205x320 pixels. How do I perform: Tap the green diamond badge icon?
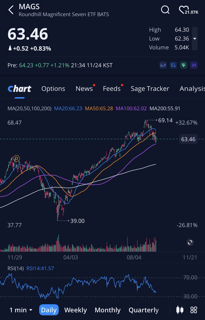click(183, 65)
